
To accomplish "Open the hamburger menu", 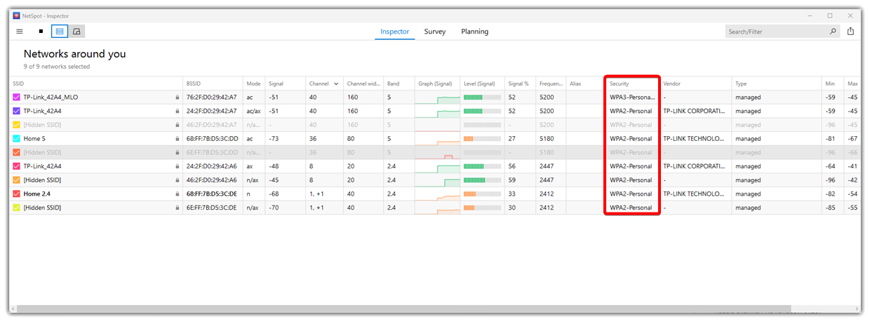I will click(20, 32).
